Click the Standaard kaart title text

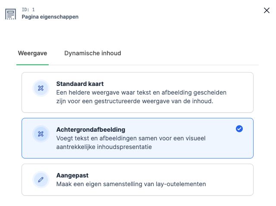(80, 84)
